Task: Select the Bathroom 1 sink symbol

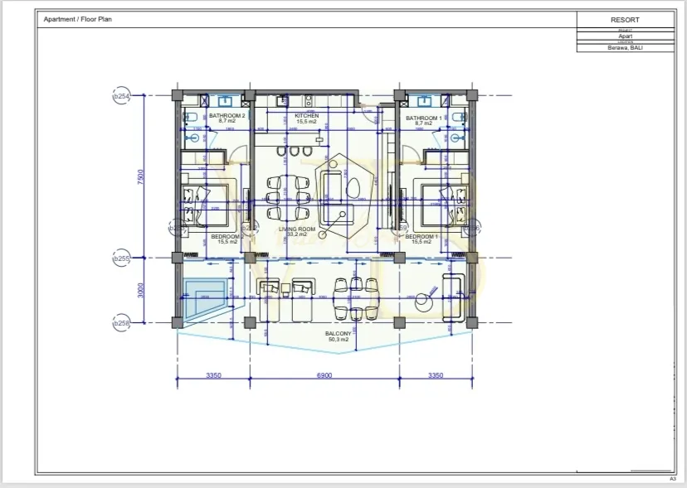Action: [424, 100]
